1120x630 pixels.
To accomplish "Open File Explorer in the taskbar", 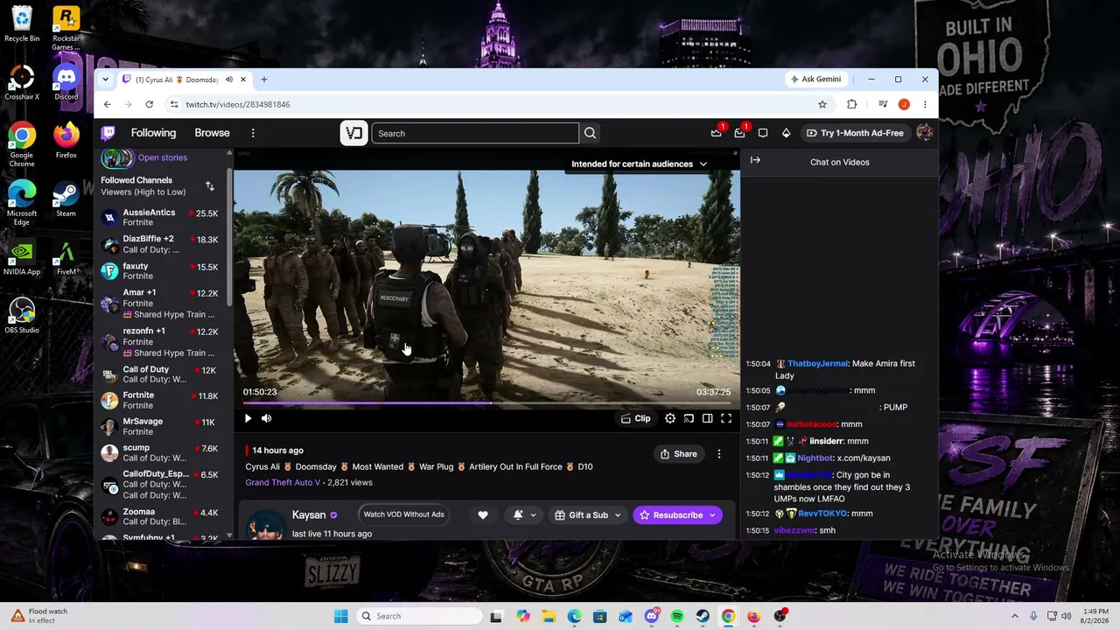I will pyautogui.click(x=549, y=616).
